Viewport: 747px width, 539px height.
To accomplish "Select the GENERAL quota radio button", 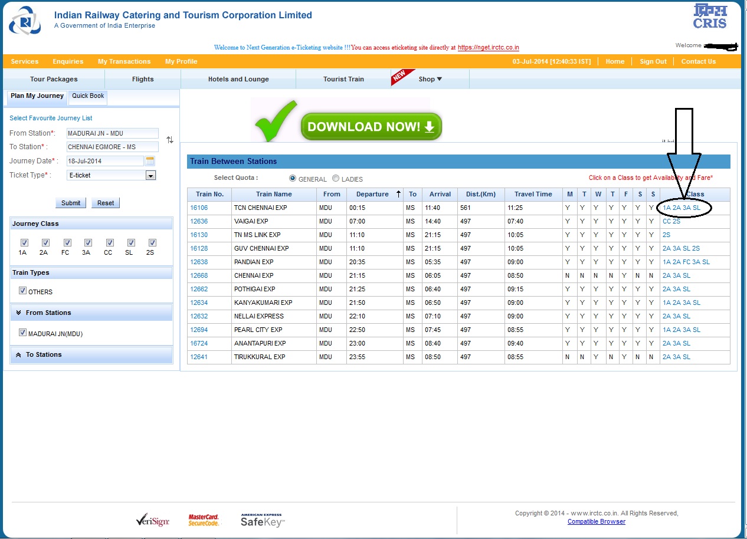I will coord(293,179).
